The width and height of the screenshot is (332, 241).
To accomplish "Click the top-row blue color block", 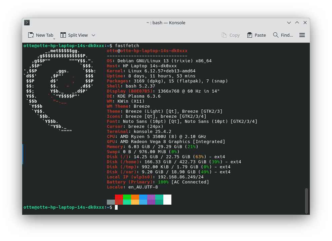I will pyautogui.click(x=143, y=197).
